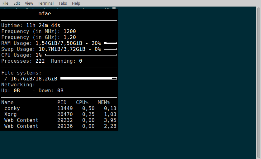Click the MEM value '2,28'
261x159 pixels.
coord(110,126)
